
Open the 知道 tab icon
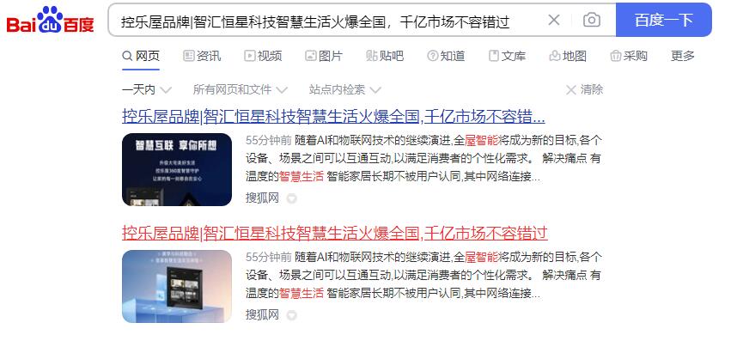(432, 56)
